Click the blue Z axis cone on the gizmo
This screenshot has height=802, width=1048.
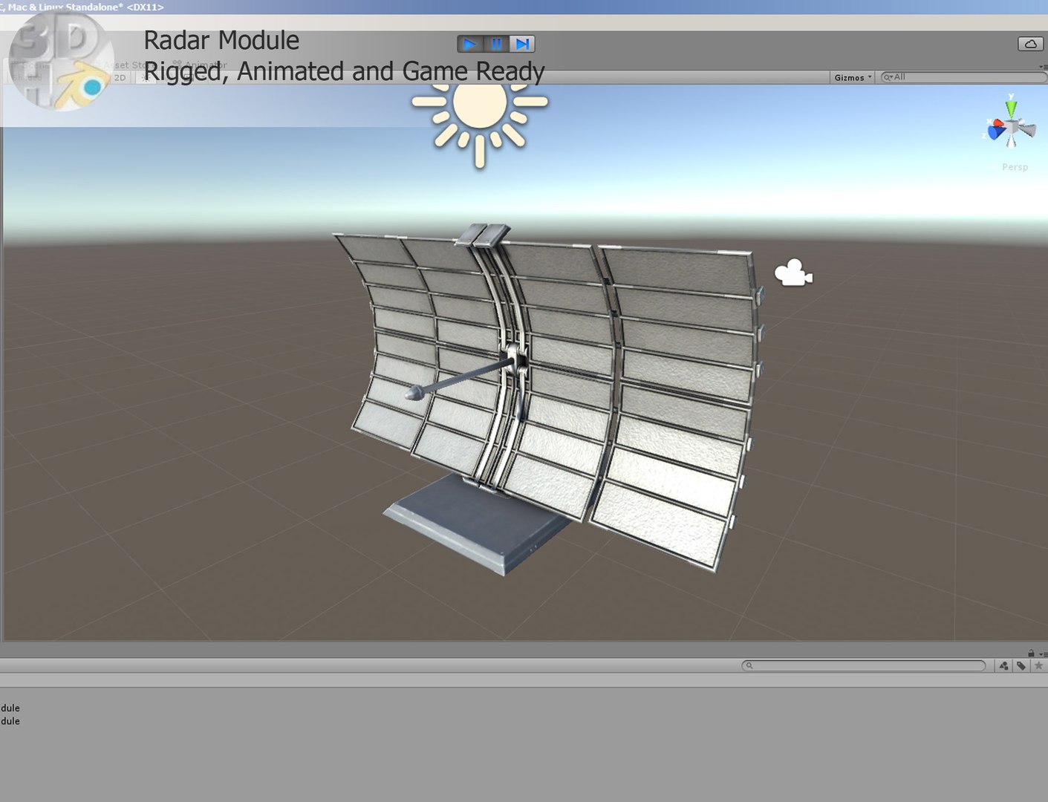tap(995, 133)
